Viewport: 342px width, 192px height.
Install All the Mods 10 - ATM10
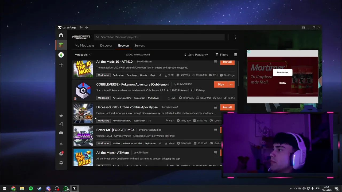pyautogui.click(x=227, y=62)
